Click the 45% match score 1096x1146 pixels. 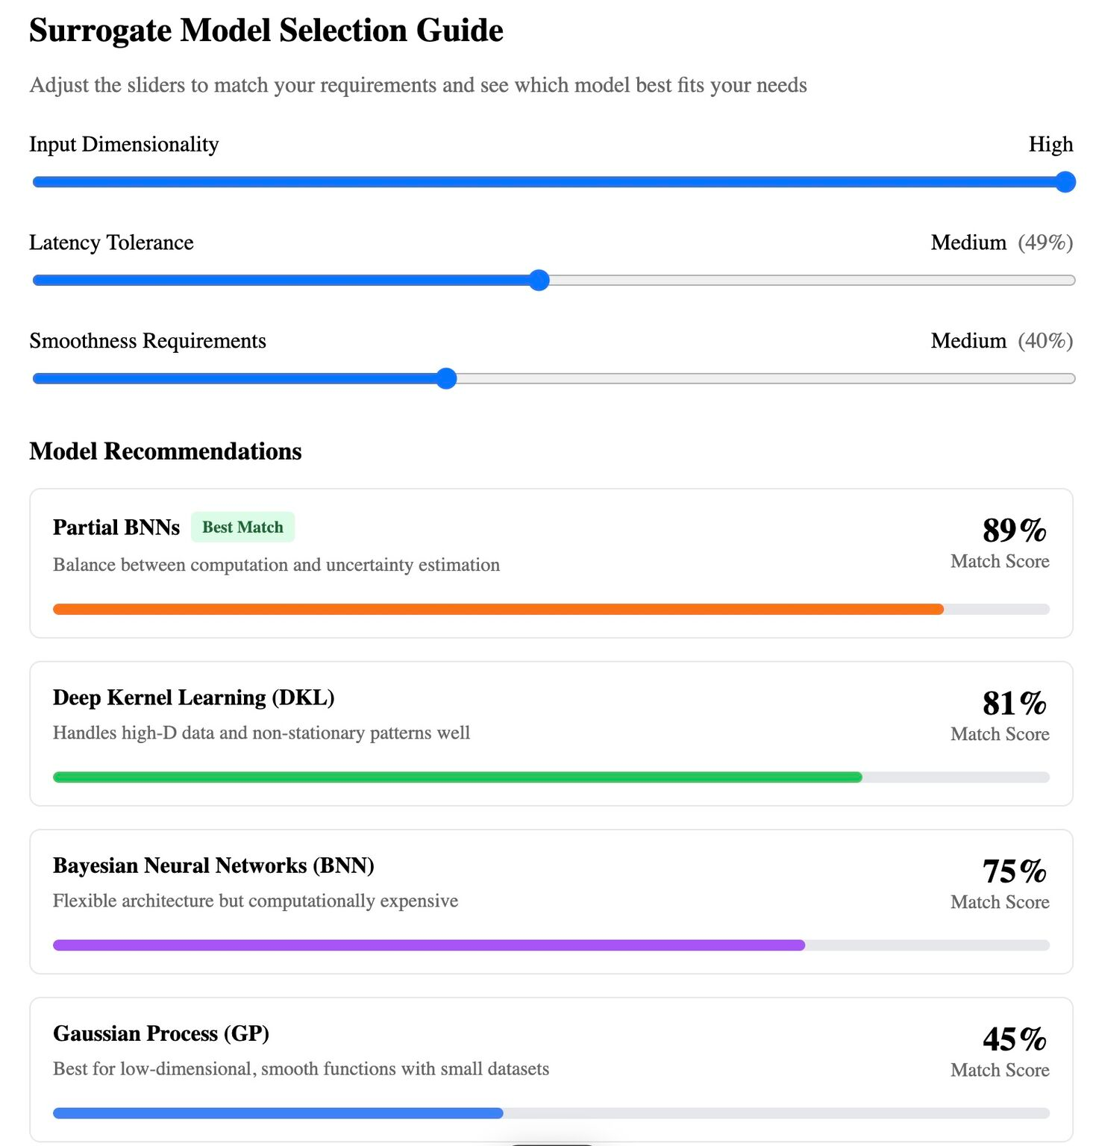pos(1014,1039)
